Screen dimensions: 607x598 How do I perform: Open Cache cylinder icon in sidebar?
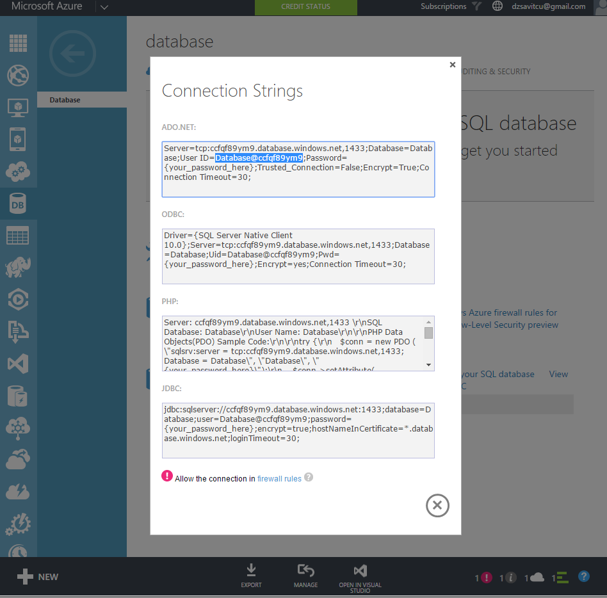tap(18, 396)
